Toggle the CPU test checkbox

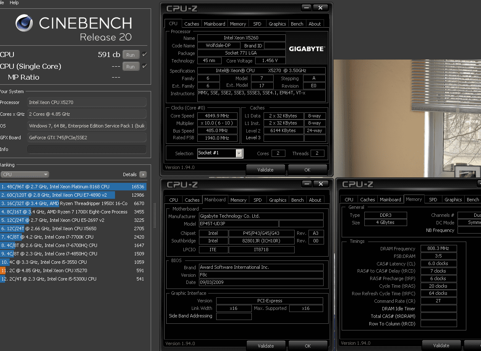(x=144, y=54)
